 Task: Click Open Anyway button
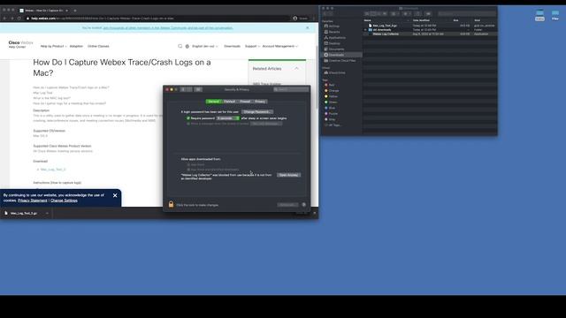(288, 175)
